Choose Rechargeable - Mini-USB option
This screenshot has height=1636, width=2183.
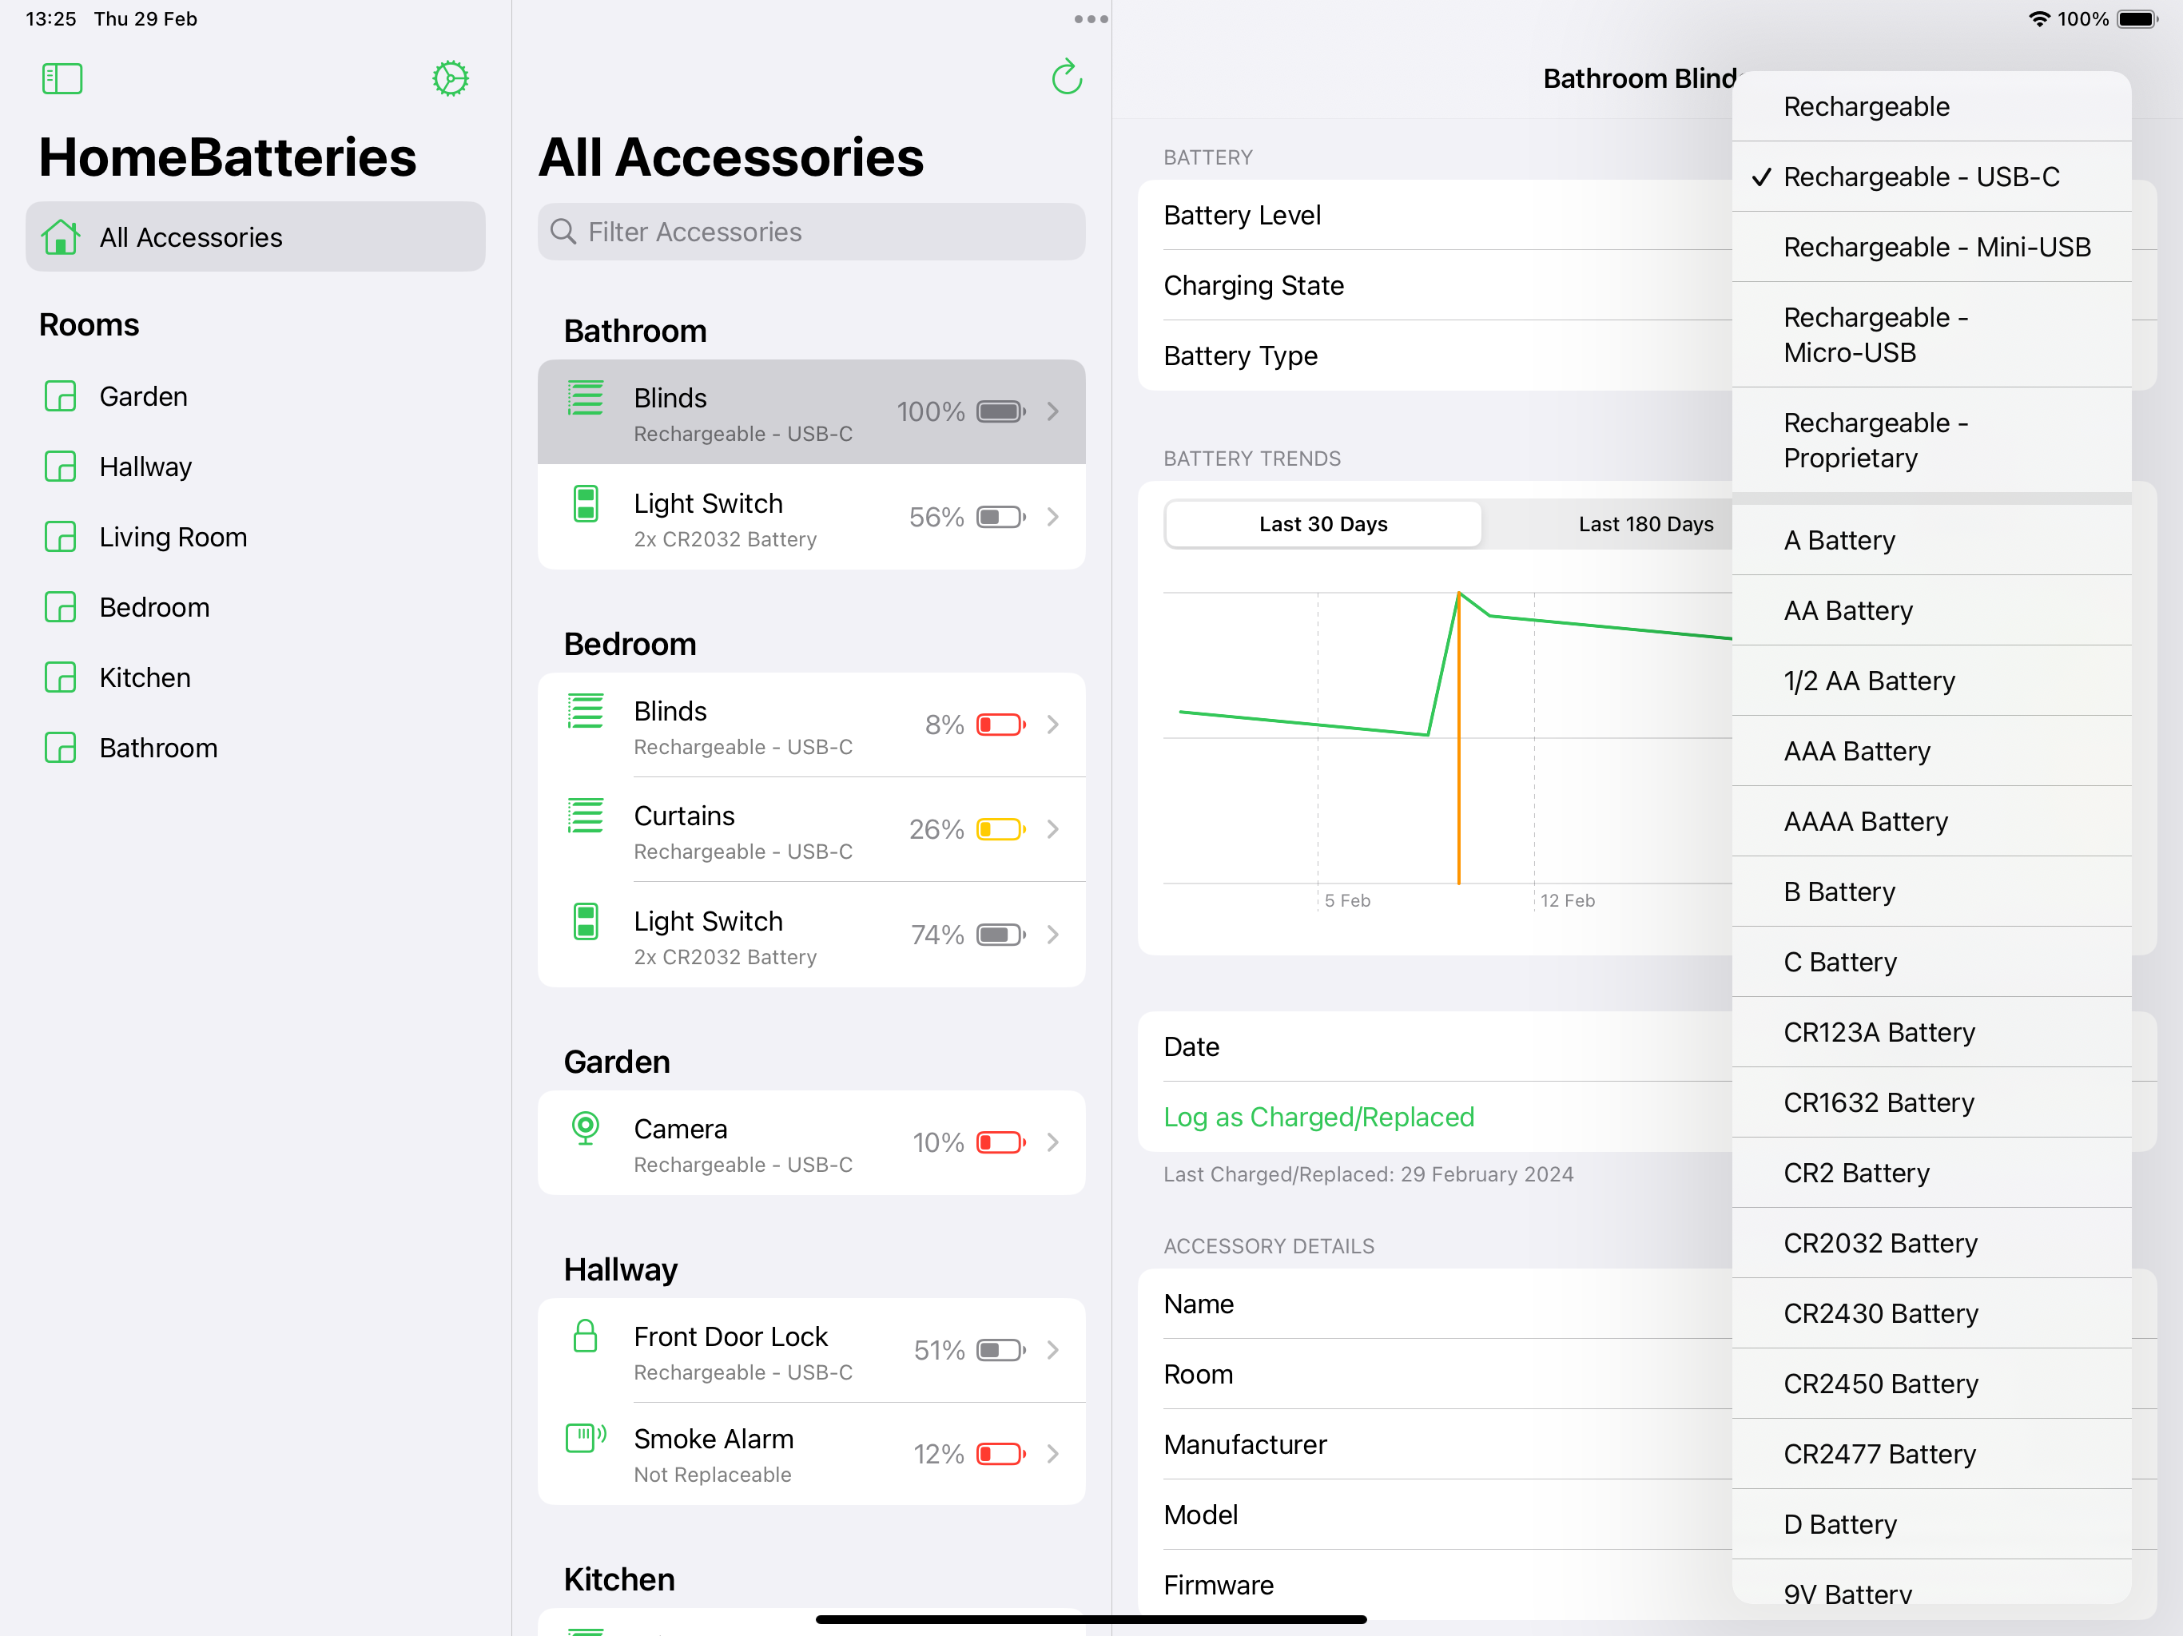1931,247
